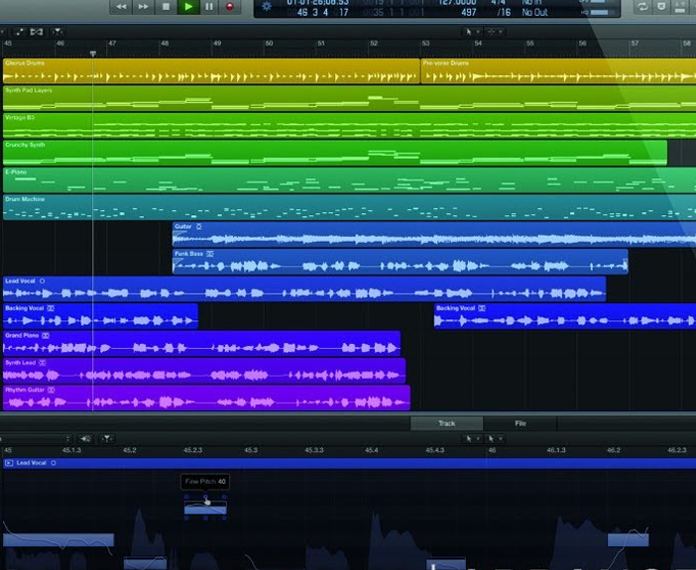Select the Pre-verse Drums region
The width and height of the screenshot is (696, 570).
pyautogui.click(x=557, y=71)
